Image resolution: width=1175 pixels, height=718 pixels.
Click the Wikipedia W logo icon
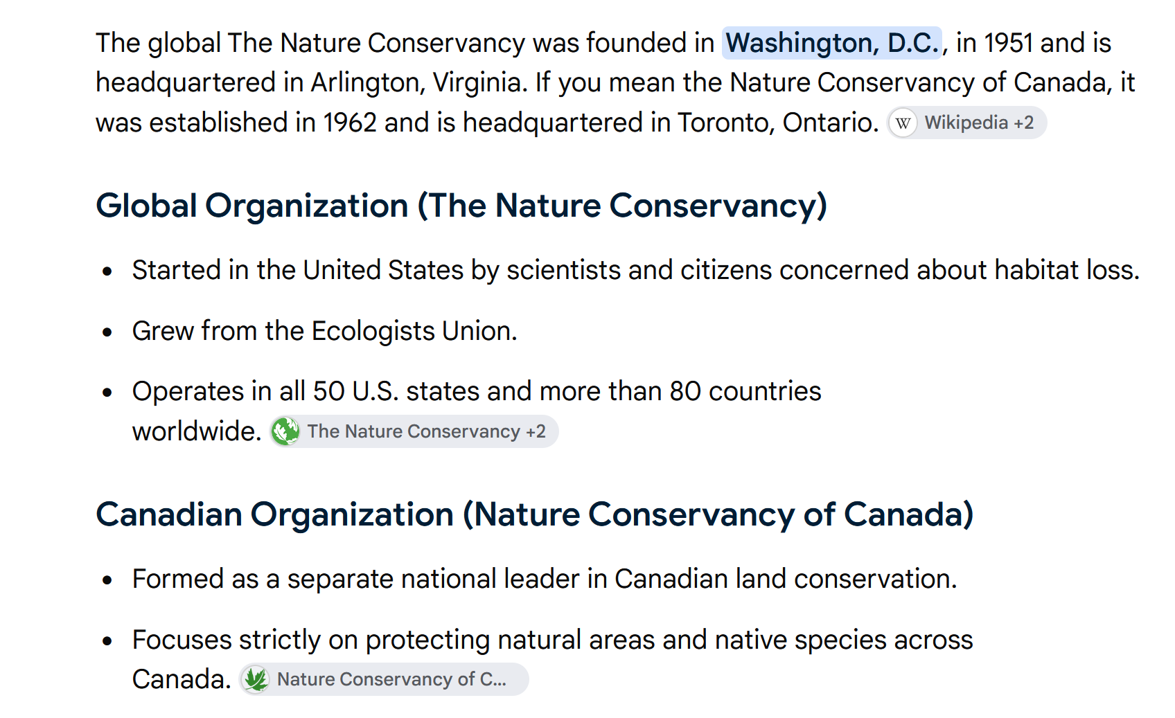(903, 123)
